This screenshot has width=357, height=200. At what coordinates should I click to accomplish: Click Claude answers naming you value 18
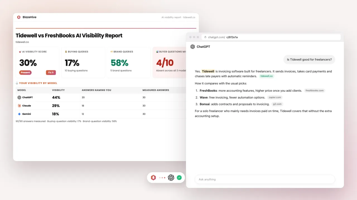point(83,106)
